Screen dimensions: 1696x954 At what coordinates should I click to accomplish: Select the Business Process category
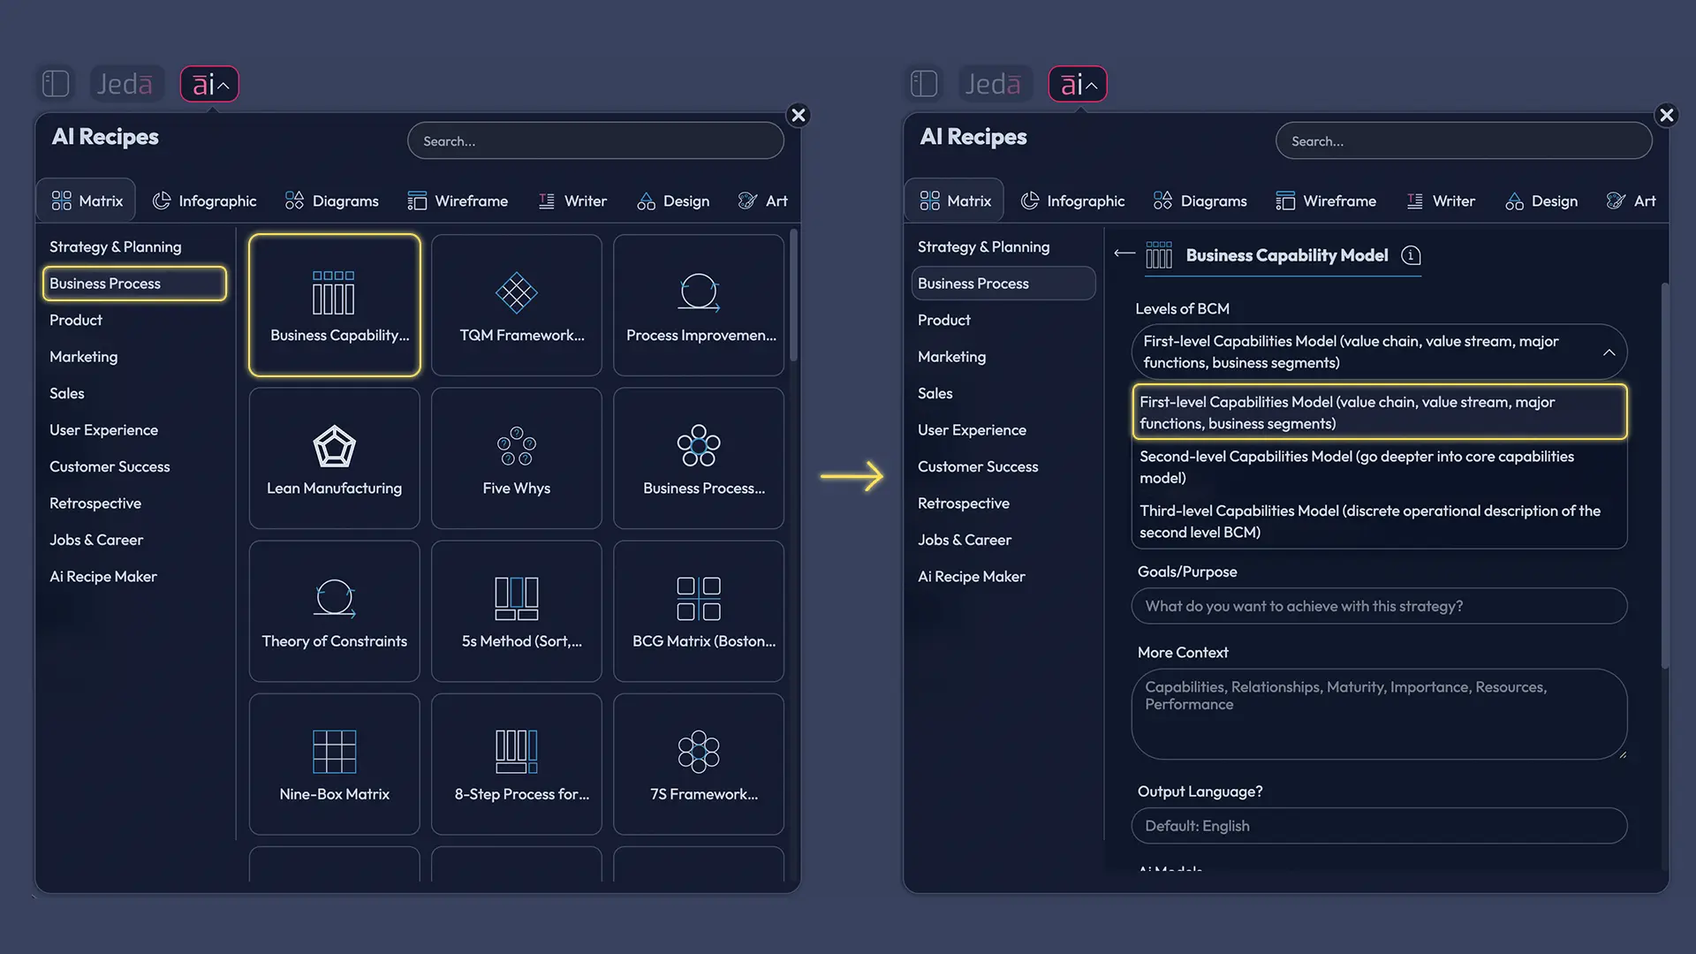(x=134, y=284)
